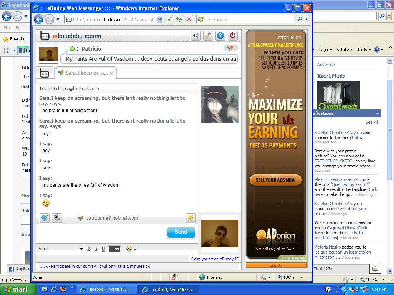394x295 pixels.
Task: Click my own display picture near Send
Action: pyautogui.click(x=220, y=234)
